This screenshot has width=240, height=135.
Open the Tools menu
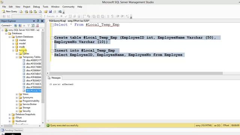pyautogui.click(x=45, y=7)
